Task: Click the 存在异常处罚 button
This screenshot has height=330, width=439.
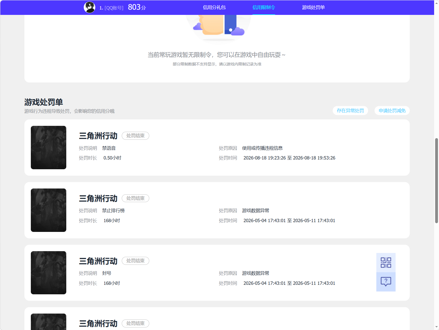Action: coord(350,111)
